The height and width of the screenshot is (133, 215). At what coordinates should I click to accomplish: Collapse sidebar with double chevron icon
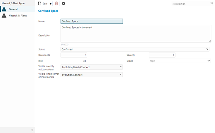point(32,130)
